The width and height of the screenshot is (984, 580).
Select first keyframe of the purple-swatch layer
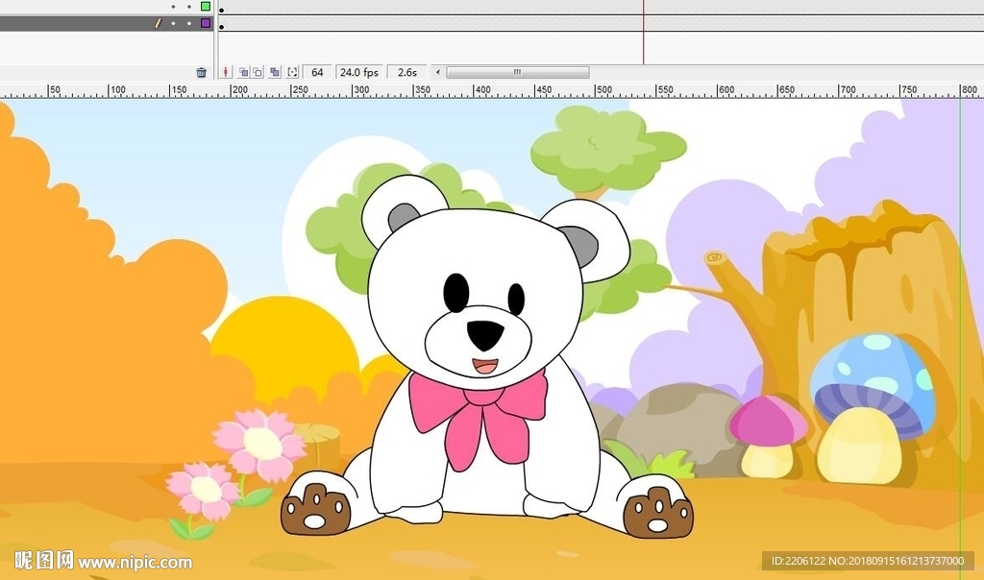coord(222,26)
